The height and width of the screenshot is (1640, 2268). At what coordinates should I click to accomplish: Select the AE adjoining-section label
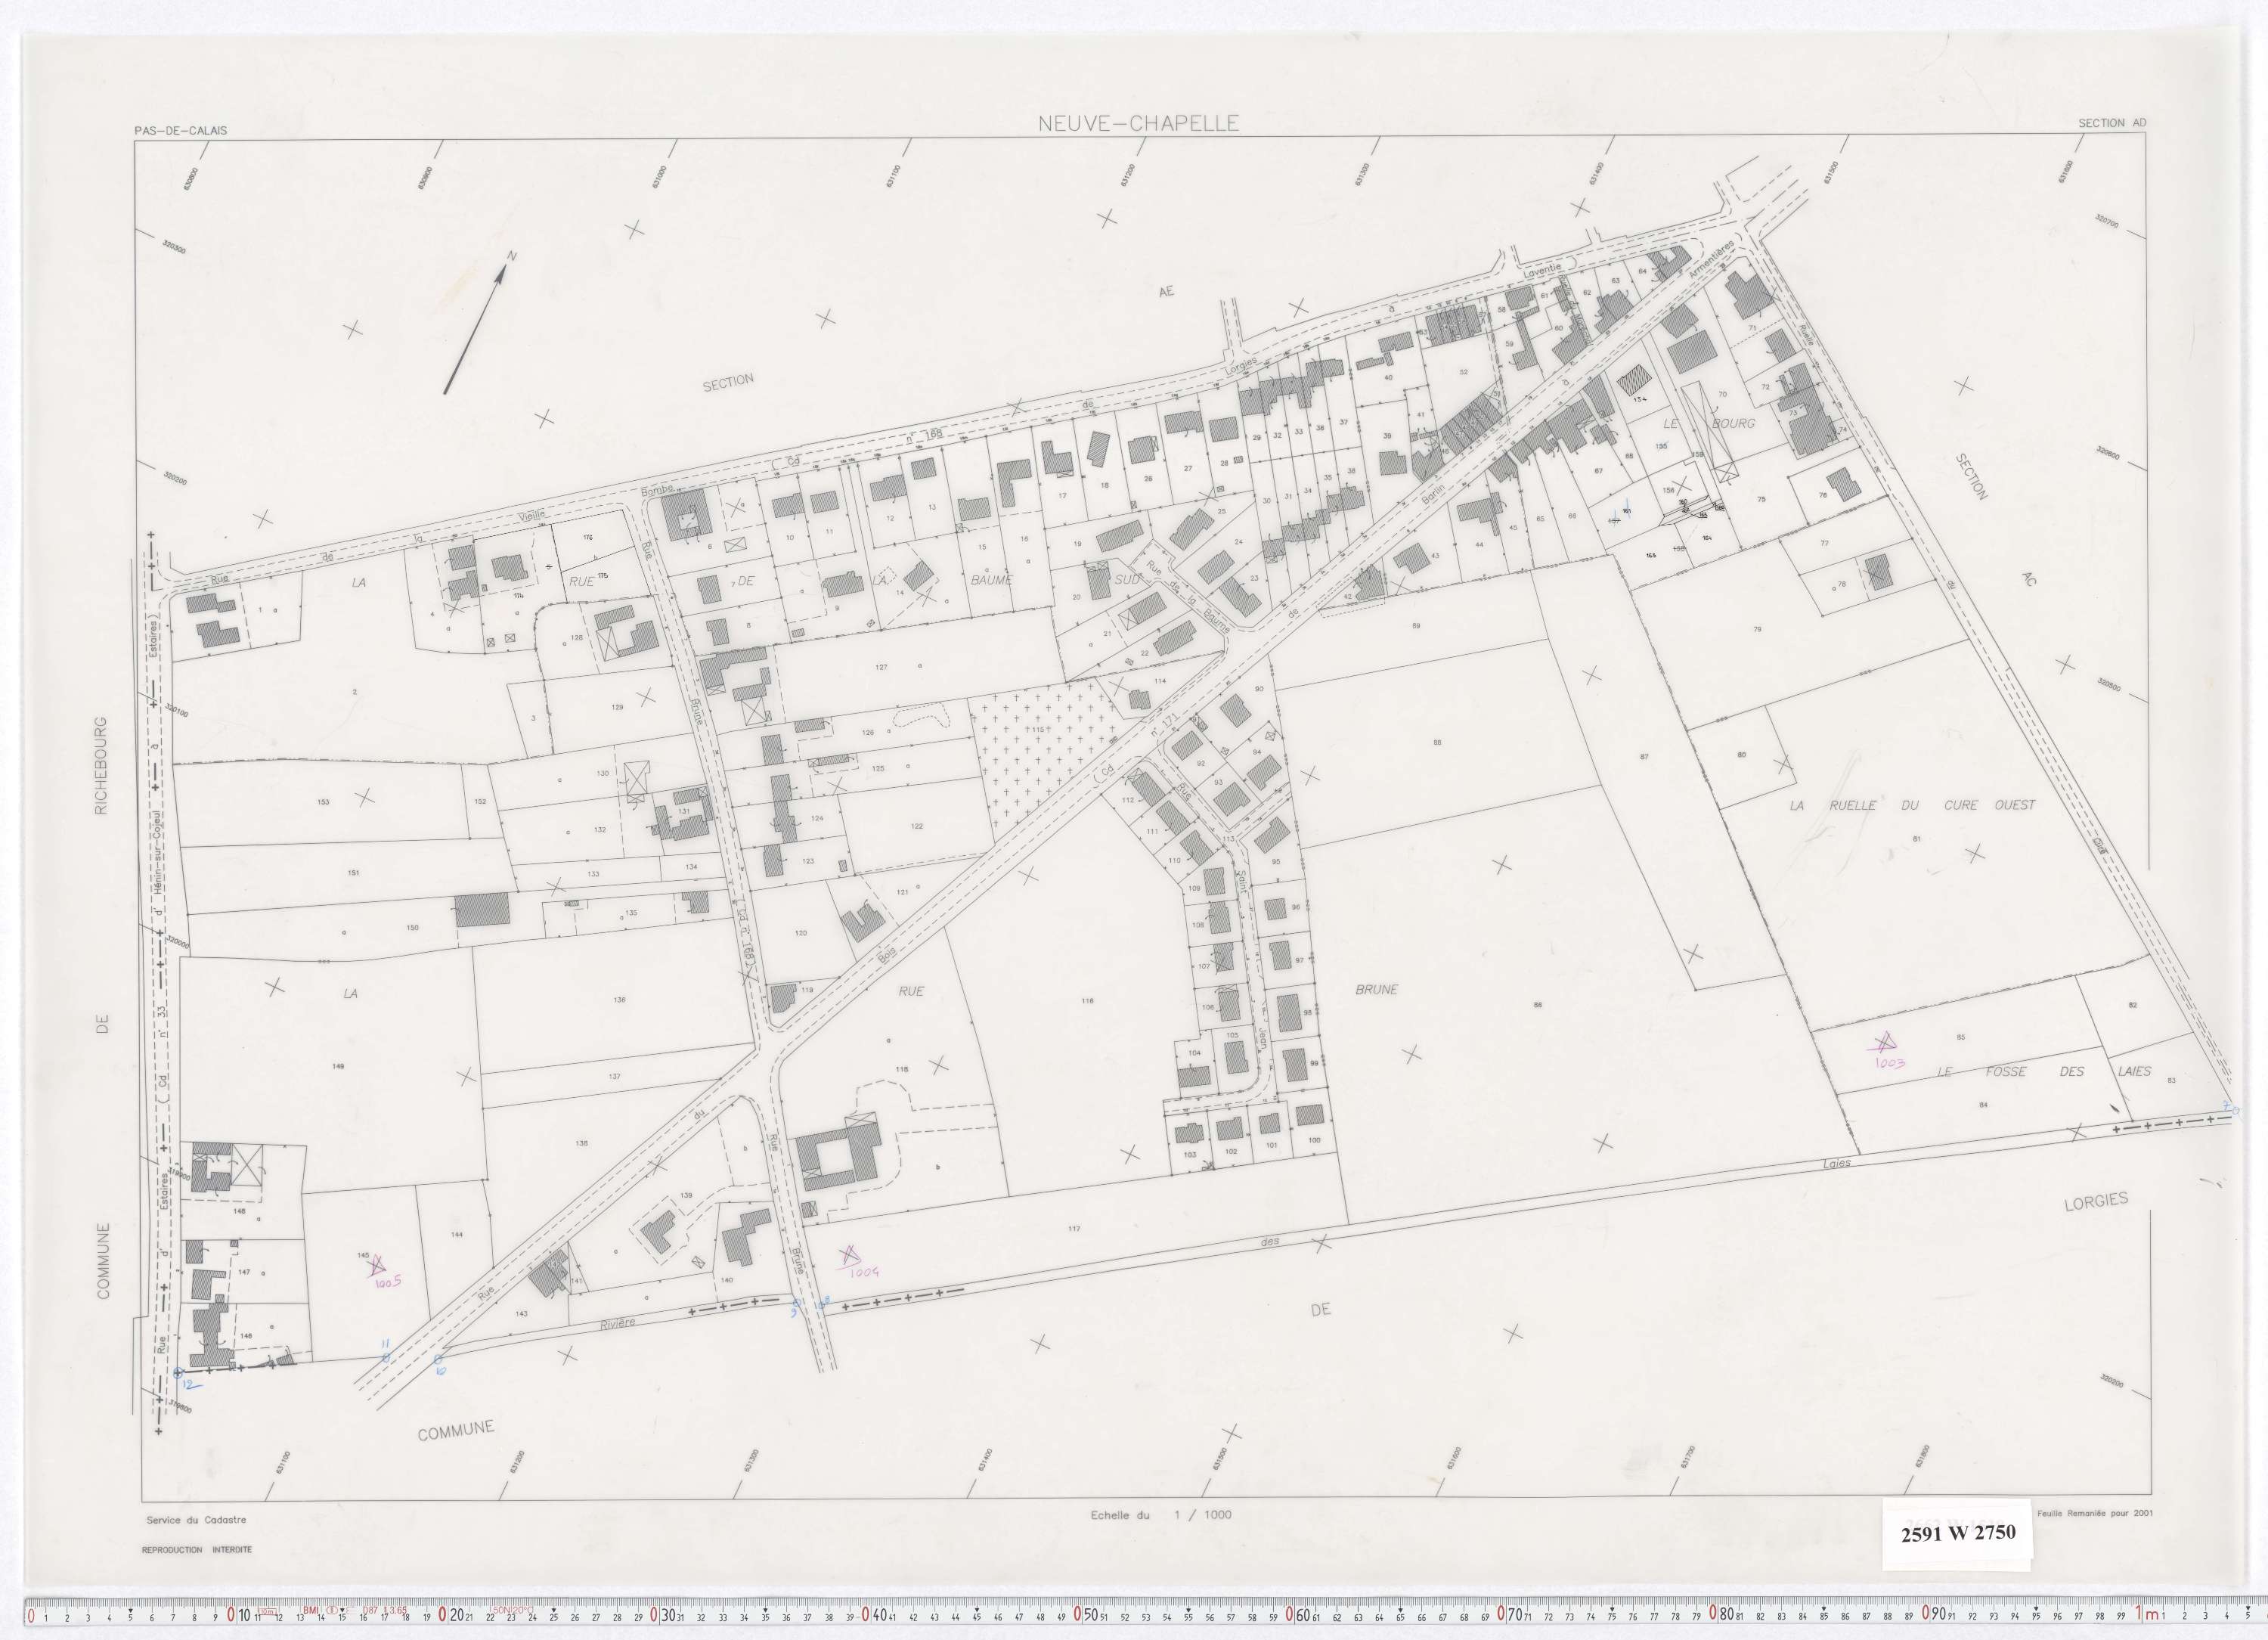point(1166,292)
